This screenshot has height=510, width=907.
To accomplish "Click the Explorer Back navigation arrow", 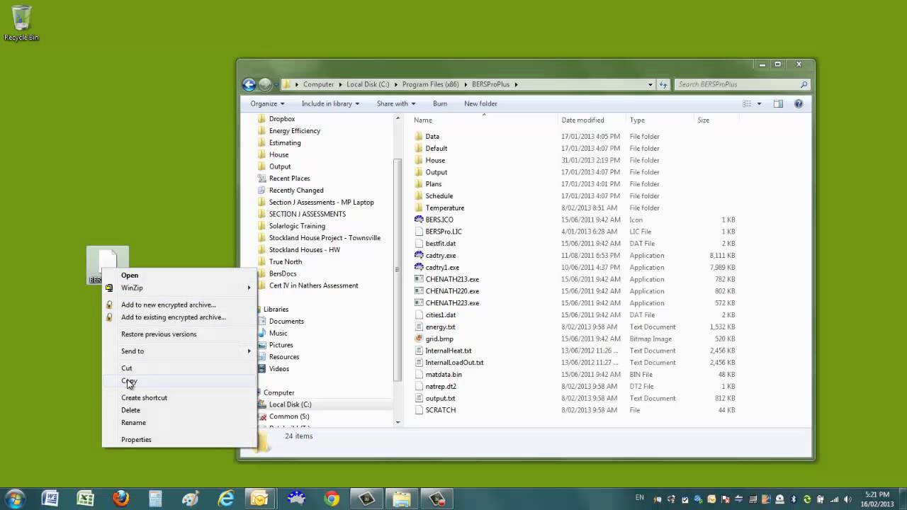I will pyautogui.click(x=249, y=84).
